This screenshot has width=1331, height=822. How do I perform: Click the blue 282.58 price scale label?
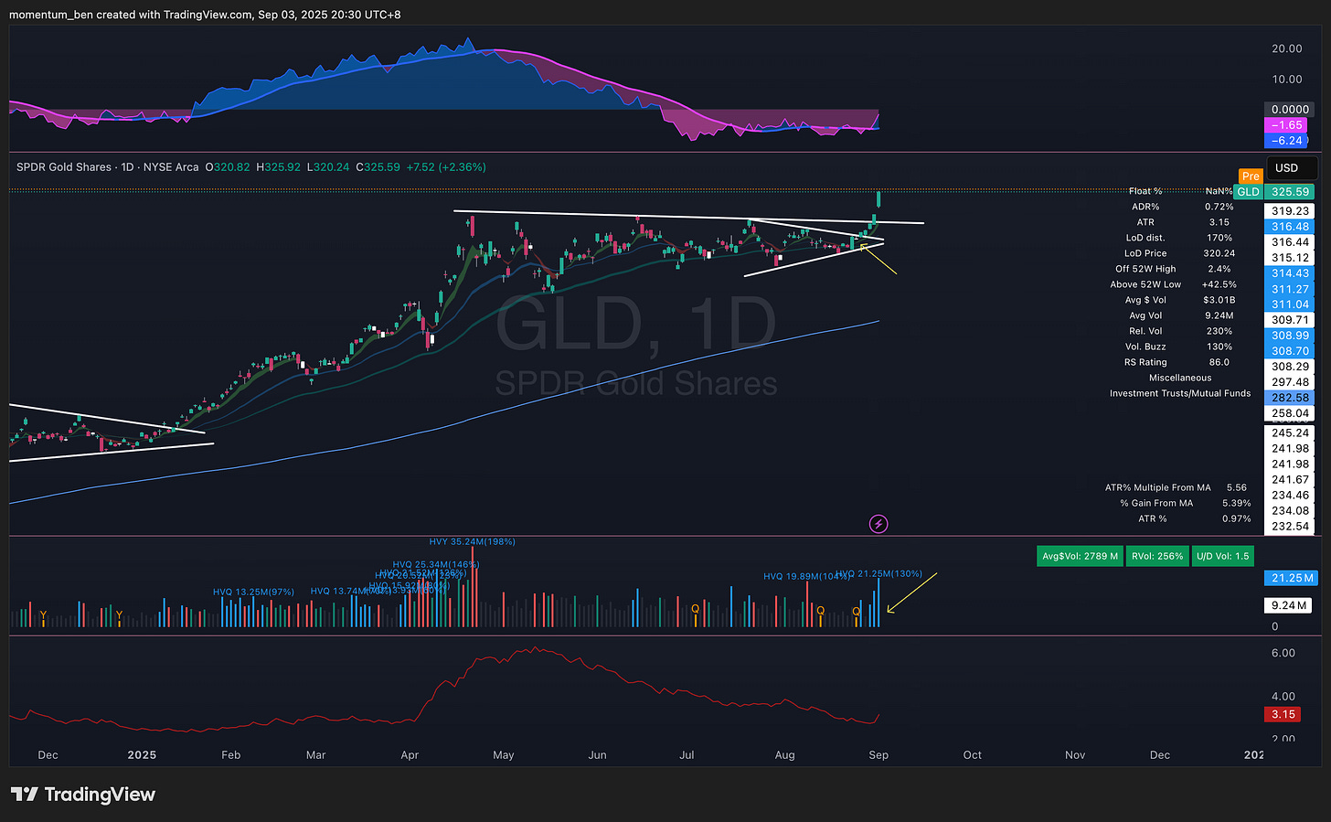point(1290,398)
